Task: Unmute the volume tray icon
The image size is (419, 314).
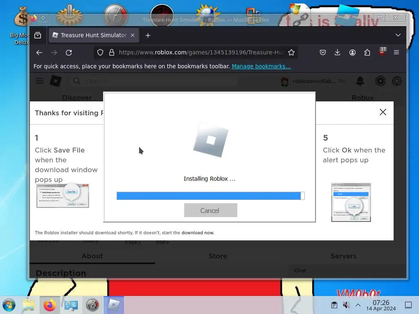Action: coord(346,305)
